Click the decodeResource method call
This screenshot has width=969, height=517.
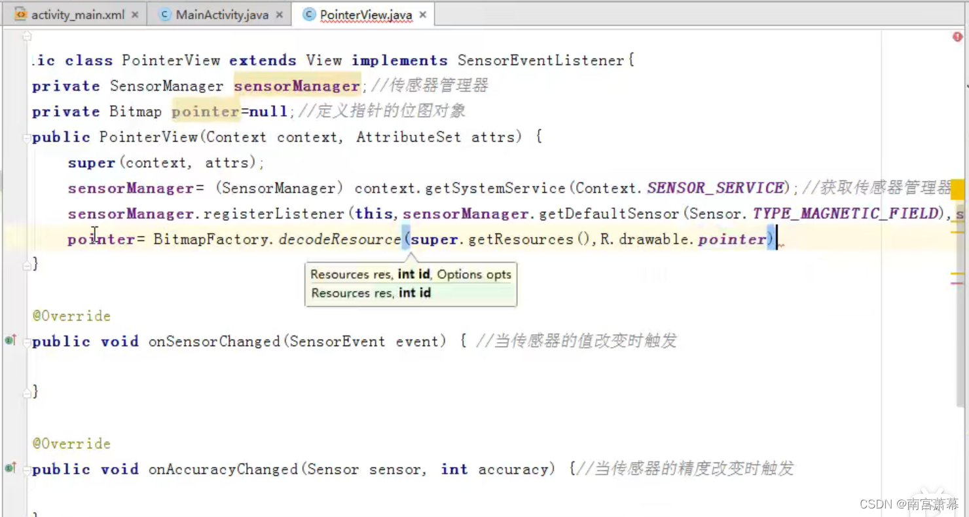click(x=340, y=239)
